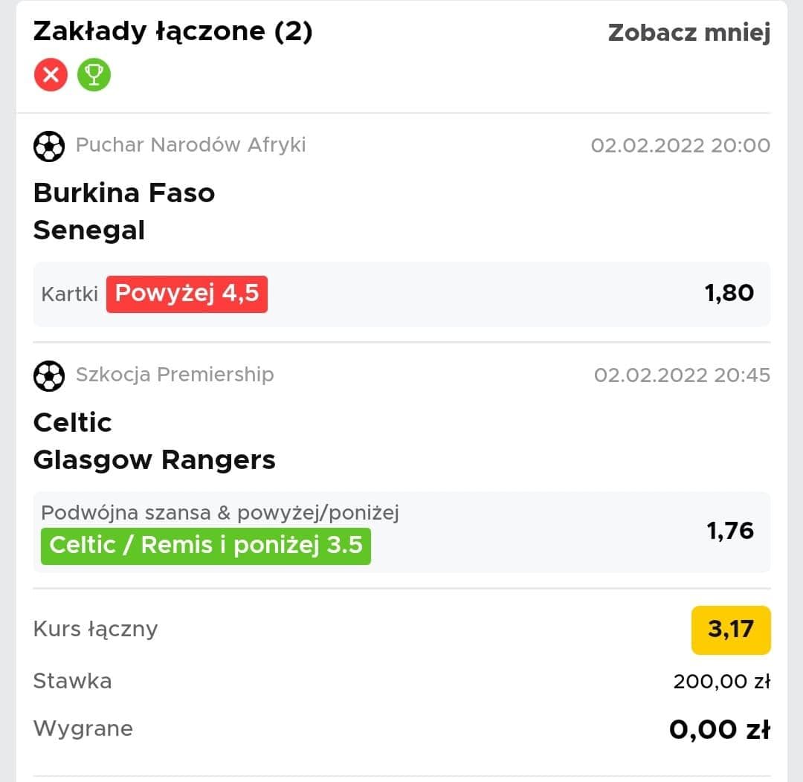Click soccer ball icon beside Szkocja Premiership
Viewport: 803px width, 782px height.
pos(49,375)
